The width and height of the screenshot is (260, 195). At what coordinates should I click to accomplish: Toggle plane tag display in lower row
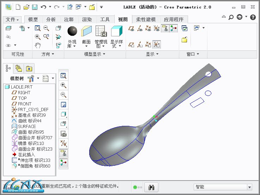point(131,44)
